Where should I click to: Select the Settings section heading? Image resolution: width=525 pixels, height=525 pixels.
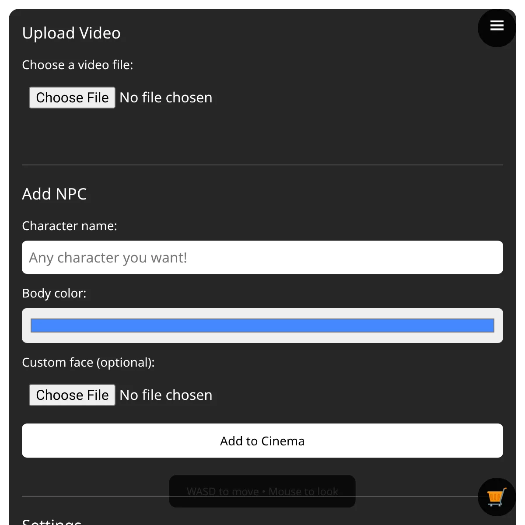[x=52, y=521]
